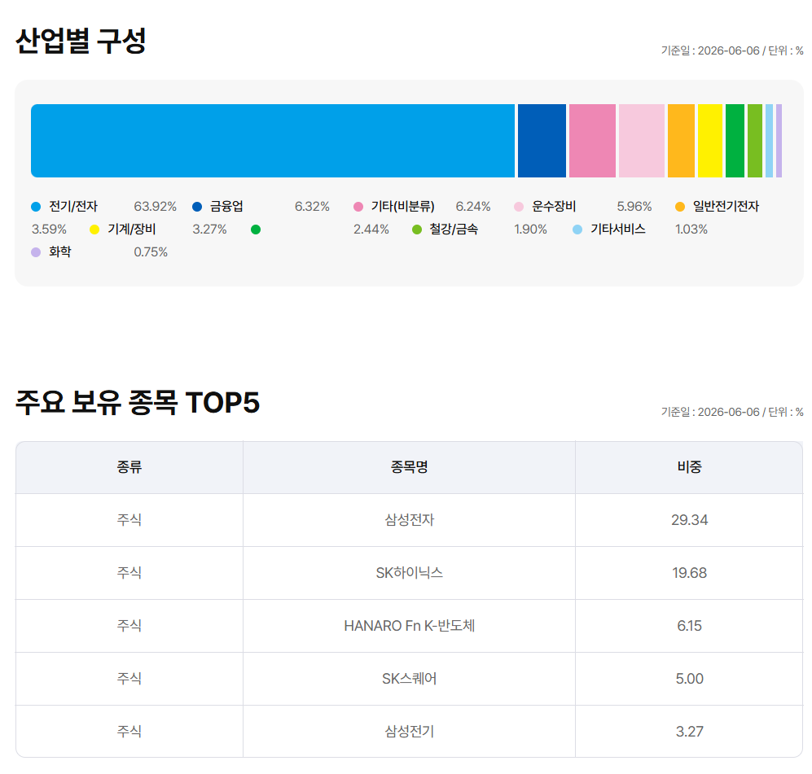Image resolution: width=812 pixels, height=774 pixels.
Task: Click the green 2.44% bar segment
Action: [x=735, y=141]
